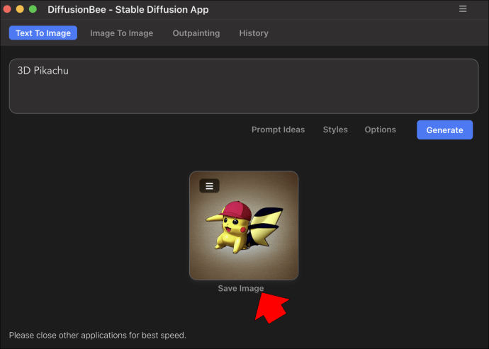Zoom the window with the green button
489x349 pixels.
tap(33, 9)
